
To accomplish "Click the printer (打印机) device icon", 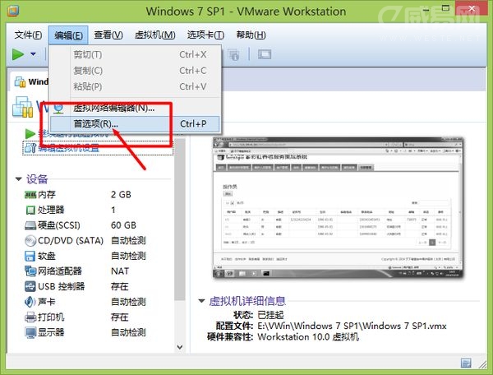I will [x=30, y=317].
